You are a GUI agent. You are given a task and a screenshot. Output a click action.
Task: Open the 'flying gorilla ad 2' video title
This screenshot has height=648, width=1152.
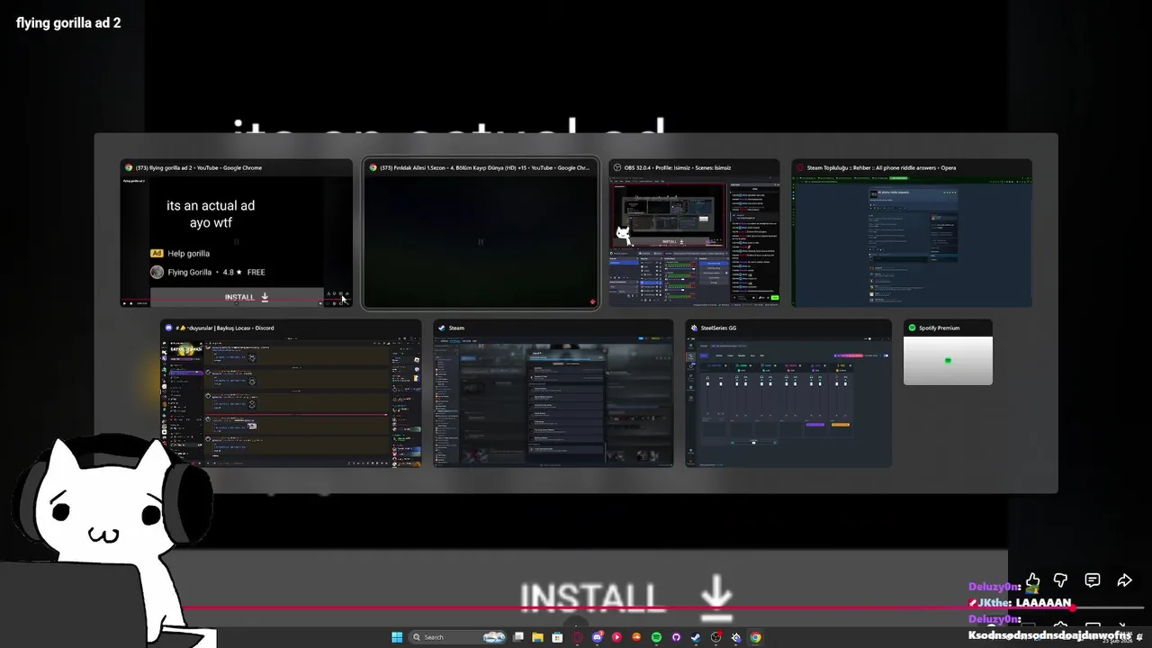click(x=68, y=22)
